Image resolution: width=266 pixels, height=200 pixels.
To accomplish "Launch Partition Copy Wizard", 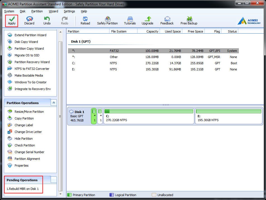I will 25,49.
